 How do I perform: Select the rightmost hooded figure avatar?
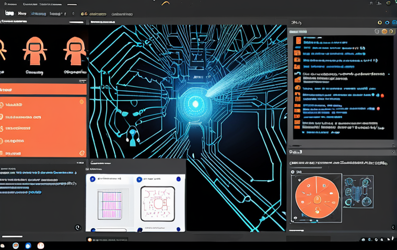pos(75,51)
